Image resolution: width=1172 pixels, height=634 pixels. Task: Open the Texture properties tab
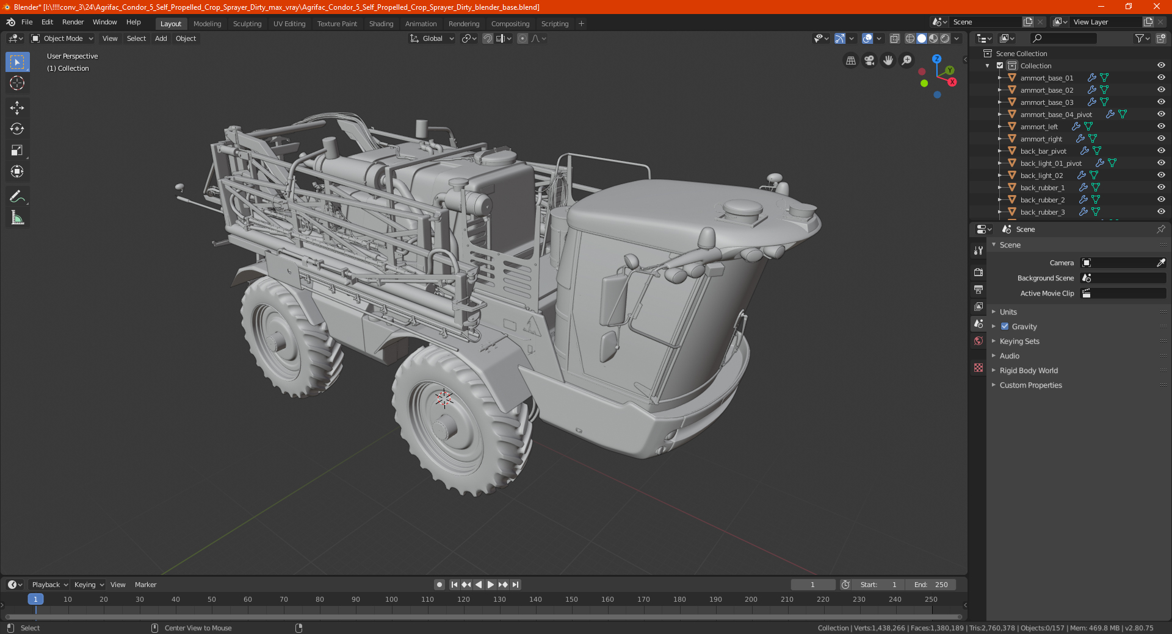tap(978, 368)
